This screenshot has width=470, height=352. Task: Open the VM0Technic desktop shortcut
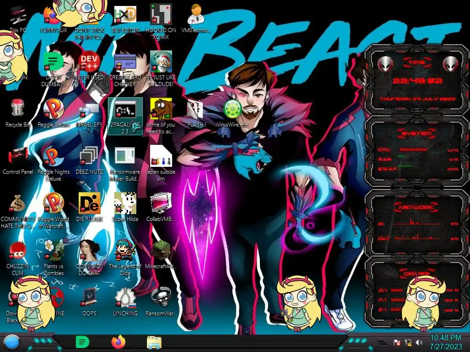point(196,18)
